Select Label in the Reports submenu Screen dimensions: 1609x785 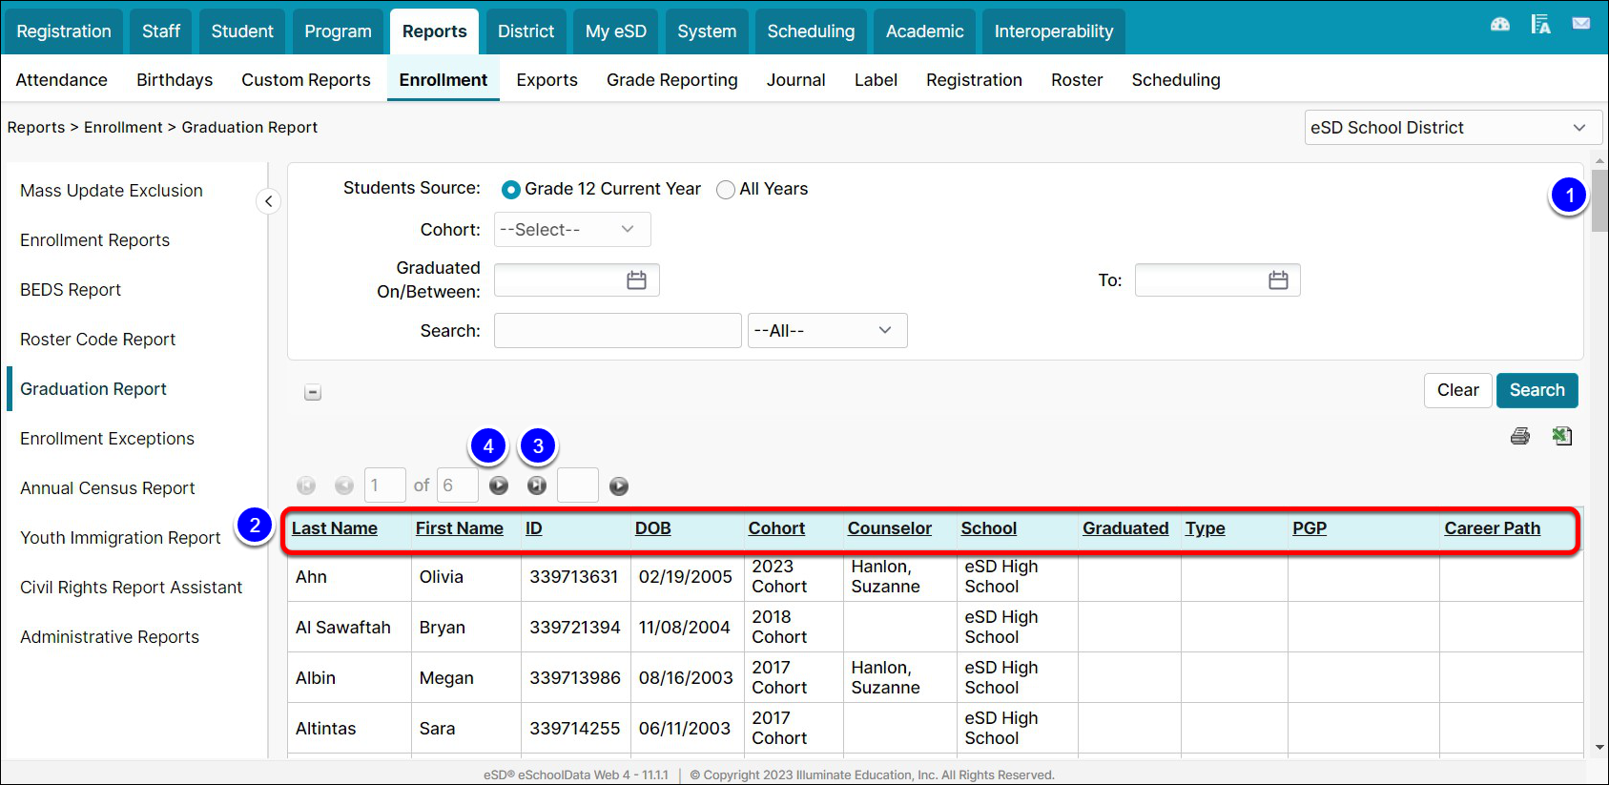click(x=876, y=80)
